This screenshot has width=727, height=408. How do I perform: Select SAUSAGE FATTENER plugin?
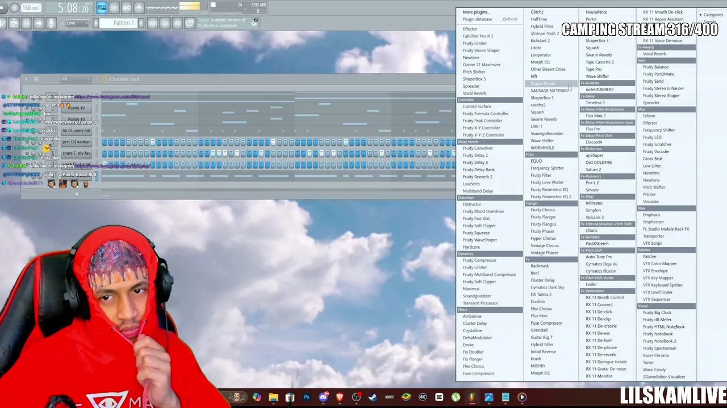[x=549, y=91]
